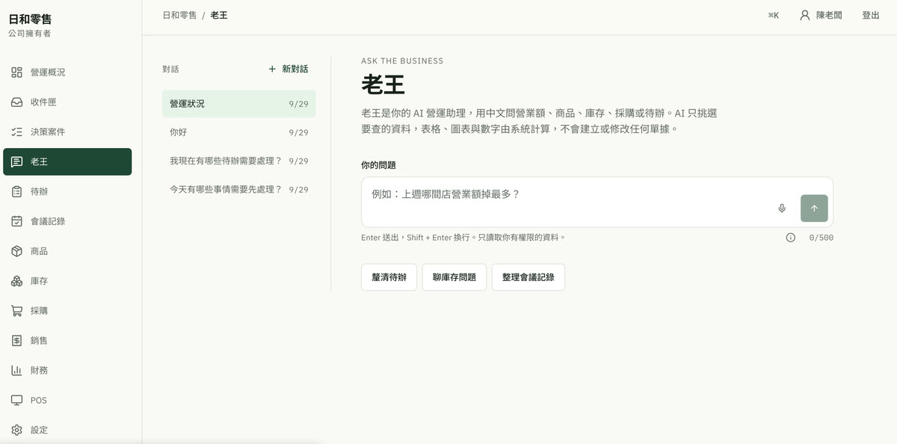Go to 庫存 in the sidebar menu
The width and height of the screenshot is (897, 444).
pos(67,281)
